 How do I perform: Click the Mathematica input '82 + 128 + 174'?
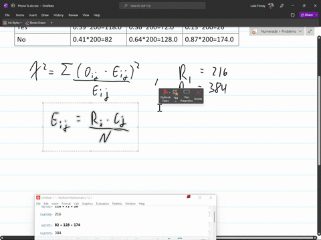click(68, 225)
